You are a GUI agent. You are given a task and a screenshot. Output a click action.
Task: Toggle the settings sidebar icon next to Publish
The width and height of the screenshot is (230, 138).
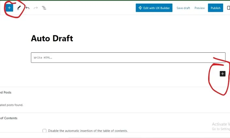coord(228,8)
